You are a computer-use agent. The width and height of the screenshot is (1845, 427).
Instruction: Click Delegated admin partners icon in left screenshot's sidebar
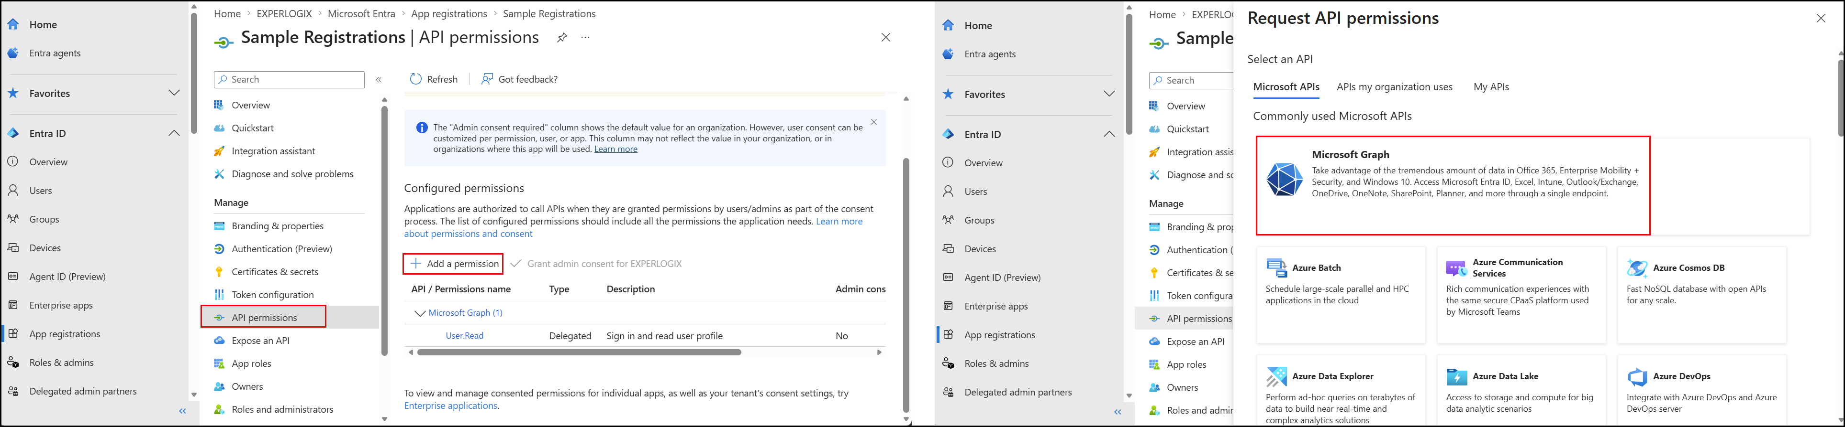tap(13, 391)
